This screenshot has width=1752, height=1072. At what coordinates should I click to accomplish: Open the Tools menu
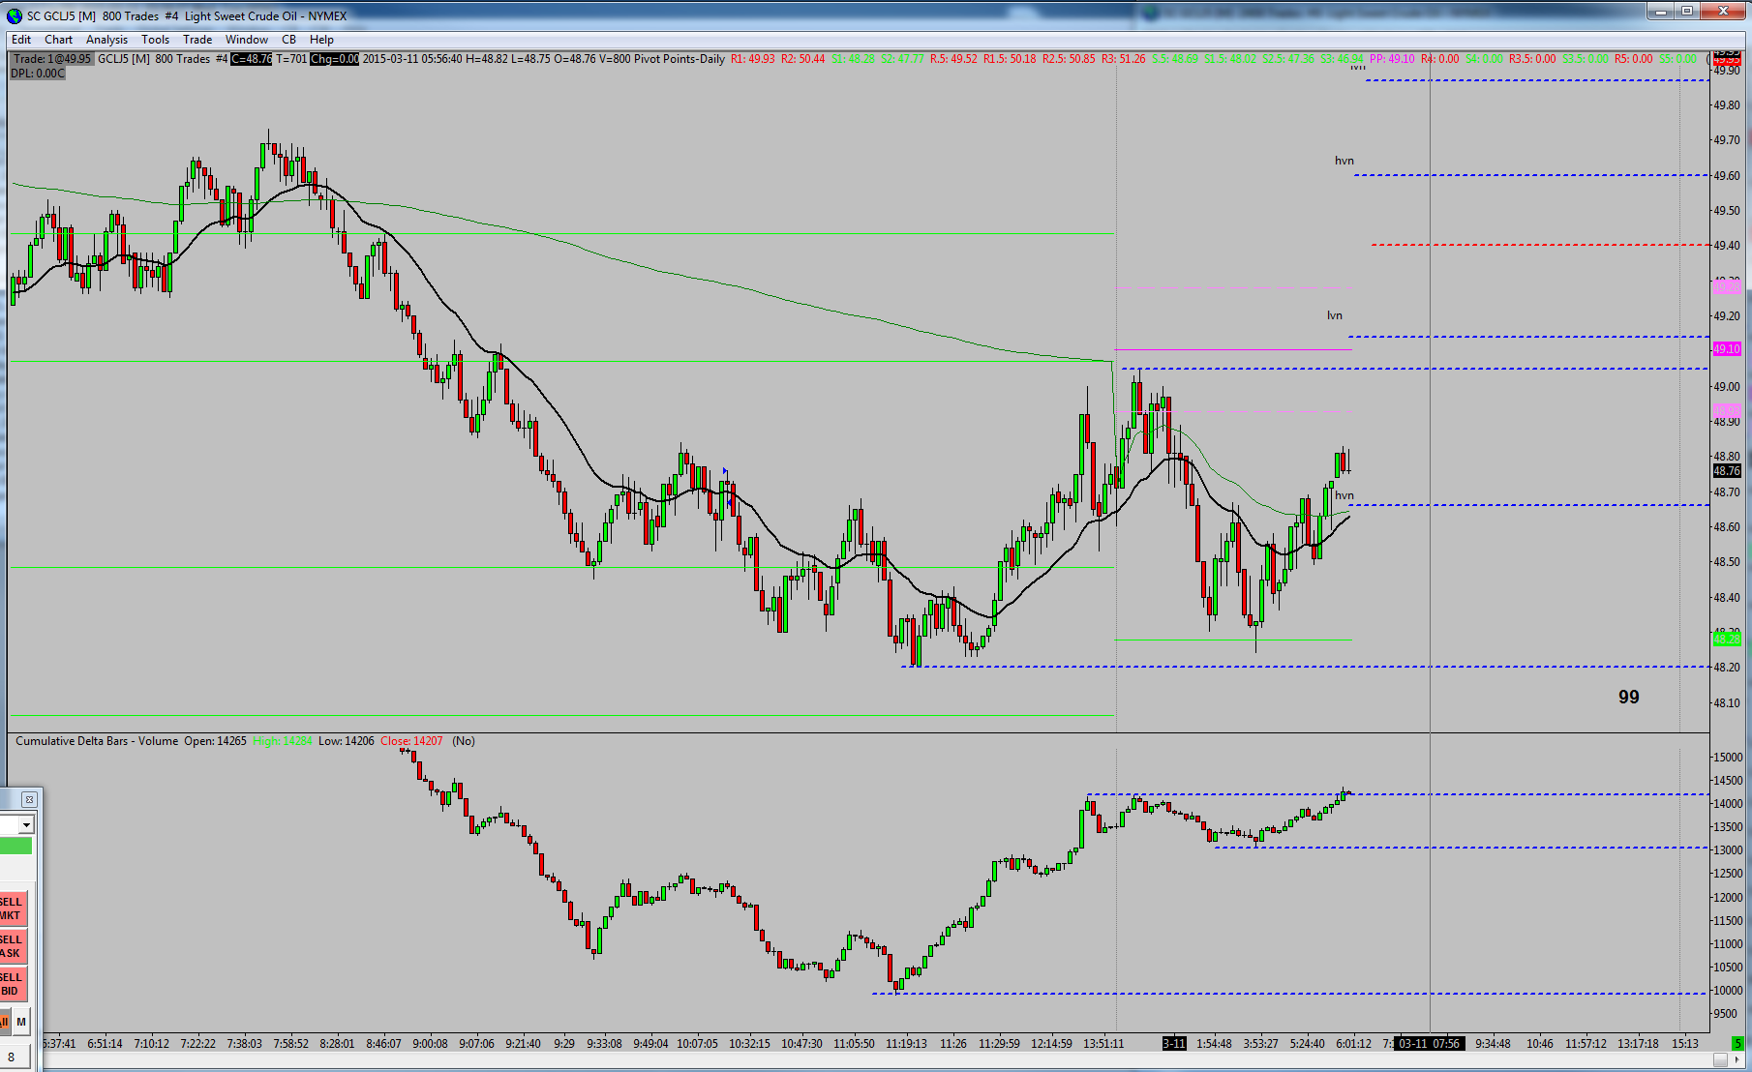point(155,40)
